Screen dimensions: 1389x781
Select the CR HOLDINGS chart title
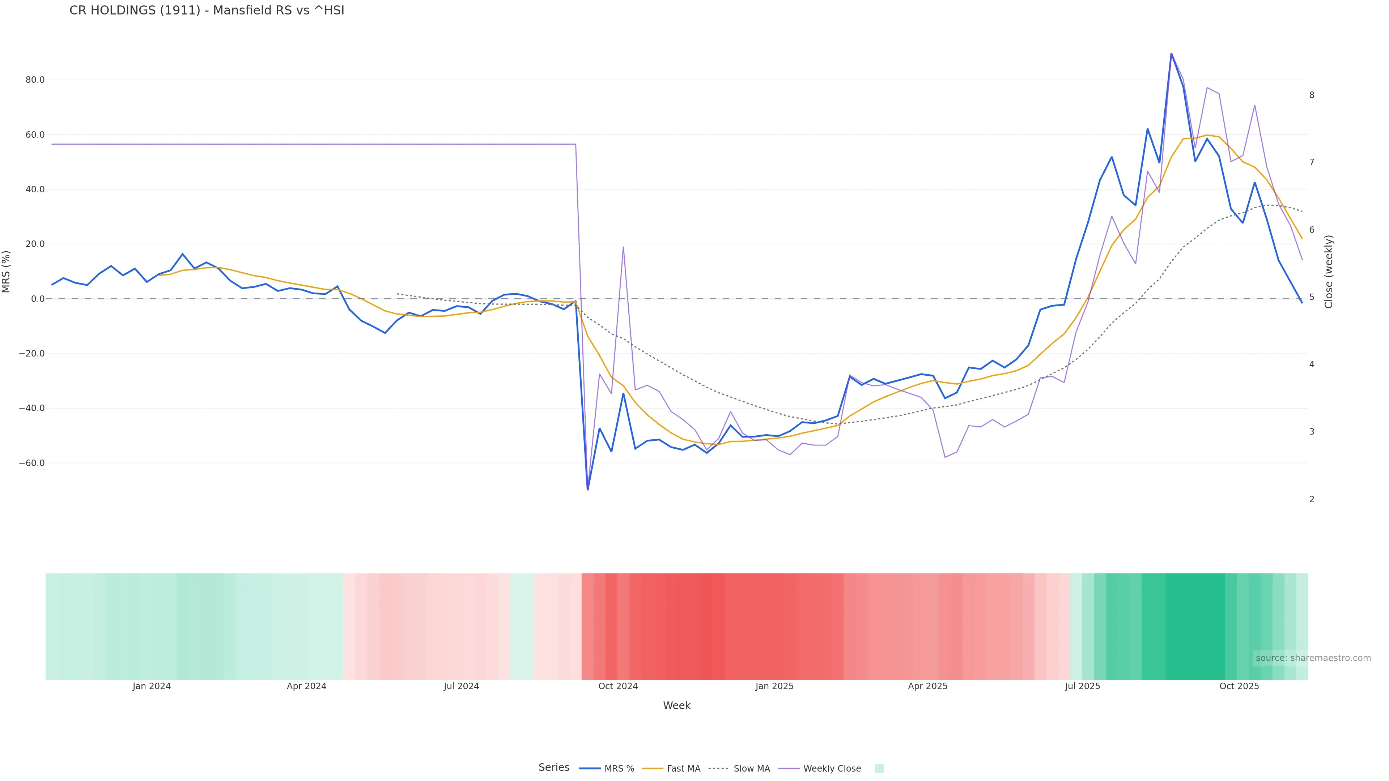tap(207, 11)
